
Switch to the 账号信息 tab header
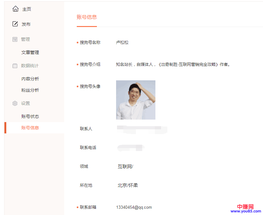(x=87, y=17)
